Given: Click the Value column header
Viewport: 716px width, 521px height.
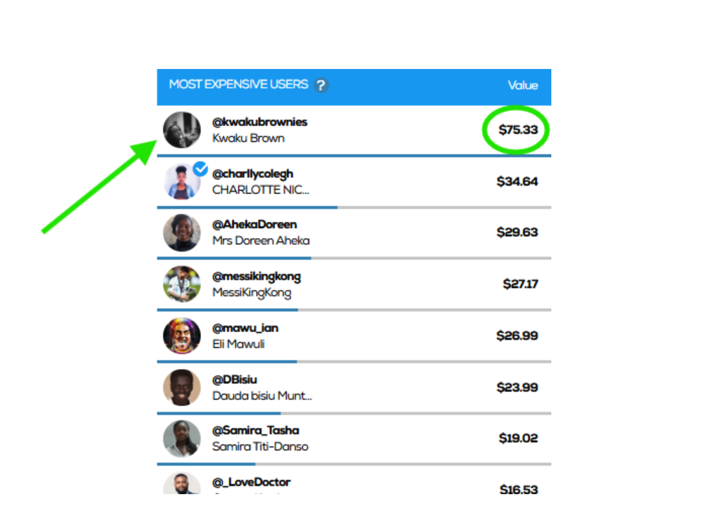Looking at the screenshot, I should coord(523,85).
